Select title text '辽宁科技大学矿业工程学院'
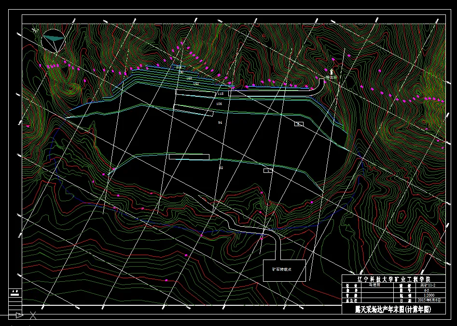Screen dimensions: 457x326 tap(394, 279)
